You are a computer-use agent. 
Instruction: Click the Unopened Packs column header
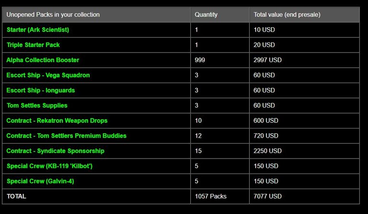(x=53, y=15)
